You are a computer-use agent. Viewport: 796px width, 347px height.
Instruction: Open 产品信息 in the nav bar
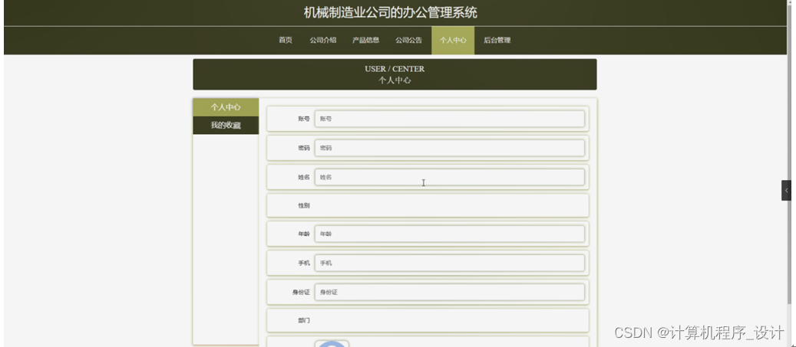[x=366, y=41]
